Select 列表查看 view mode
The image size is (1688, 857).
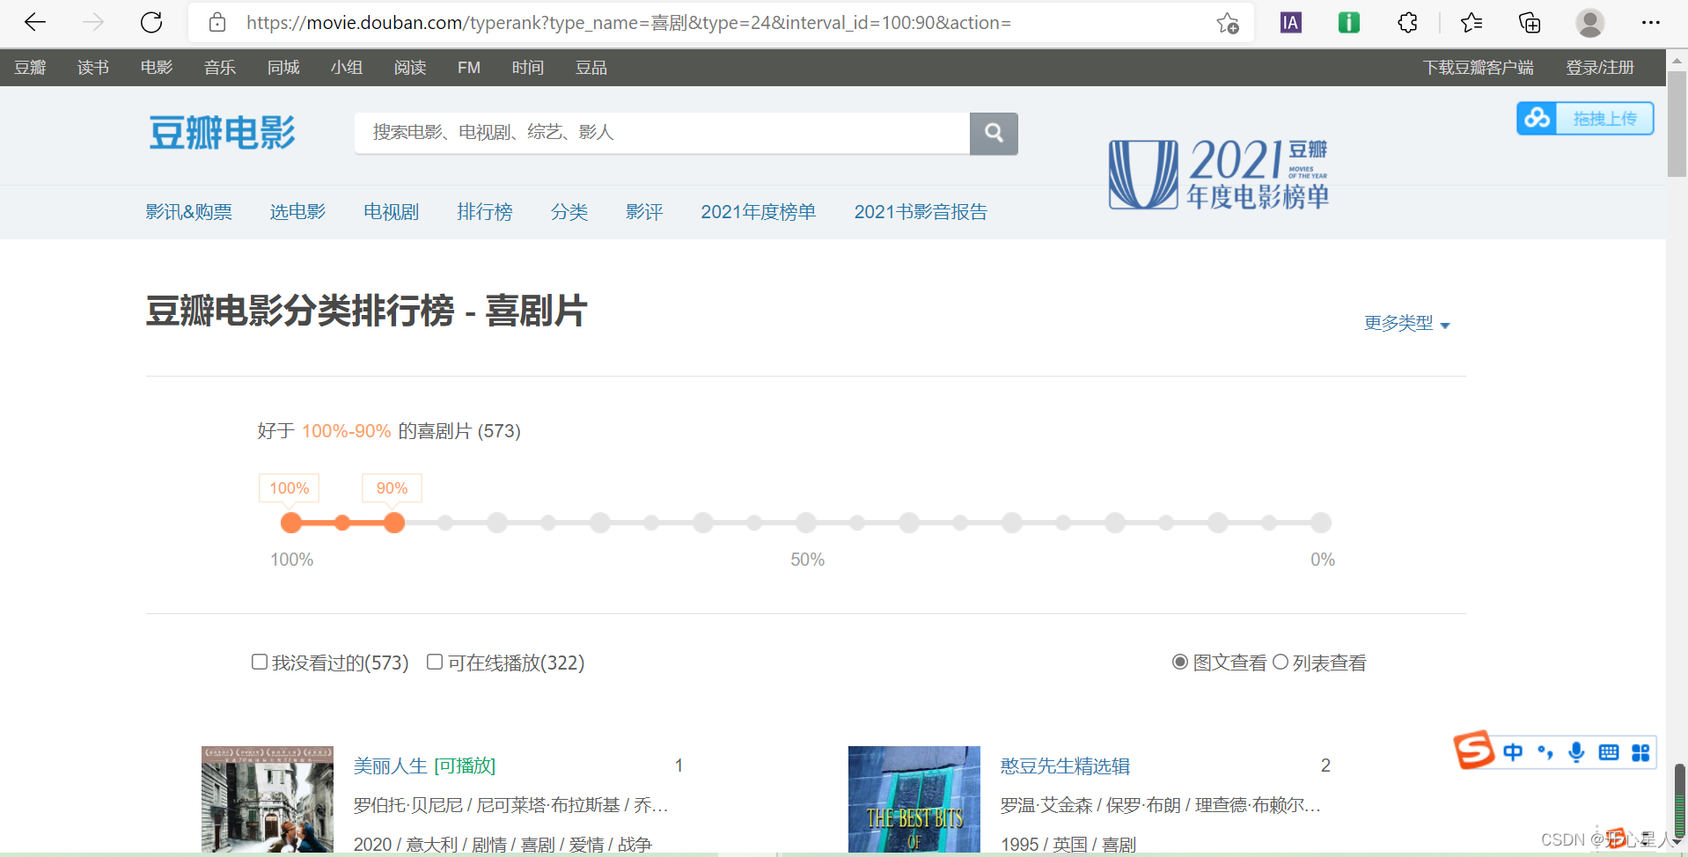[x=1281, y=662]
